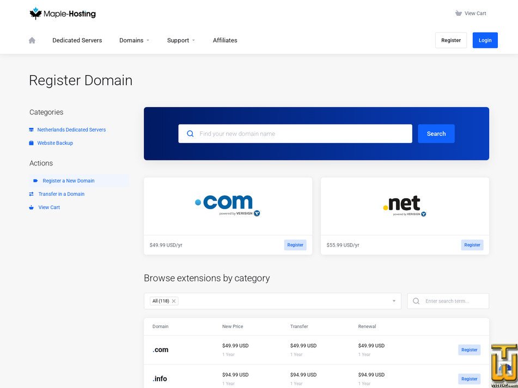Focus the Find your new domain name field

[x=295, y=134]
